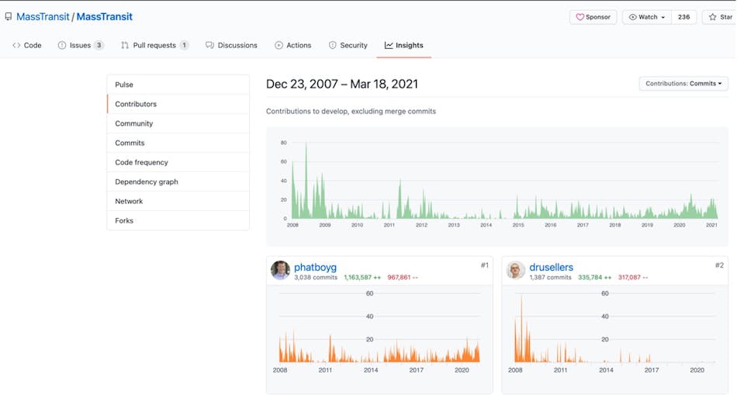Open drusellers' avatar picture
The image size is (737, 402).
pos(516,270)
